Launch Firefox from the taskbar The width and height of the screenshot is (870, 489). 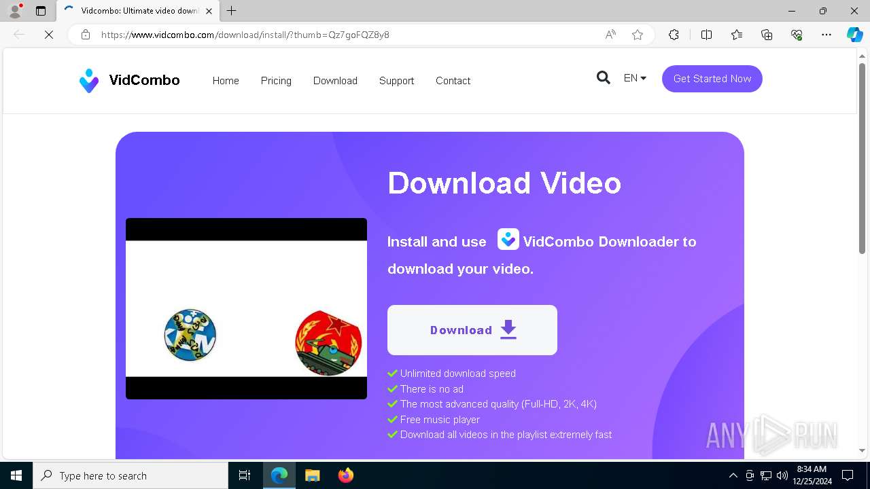346,475
